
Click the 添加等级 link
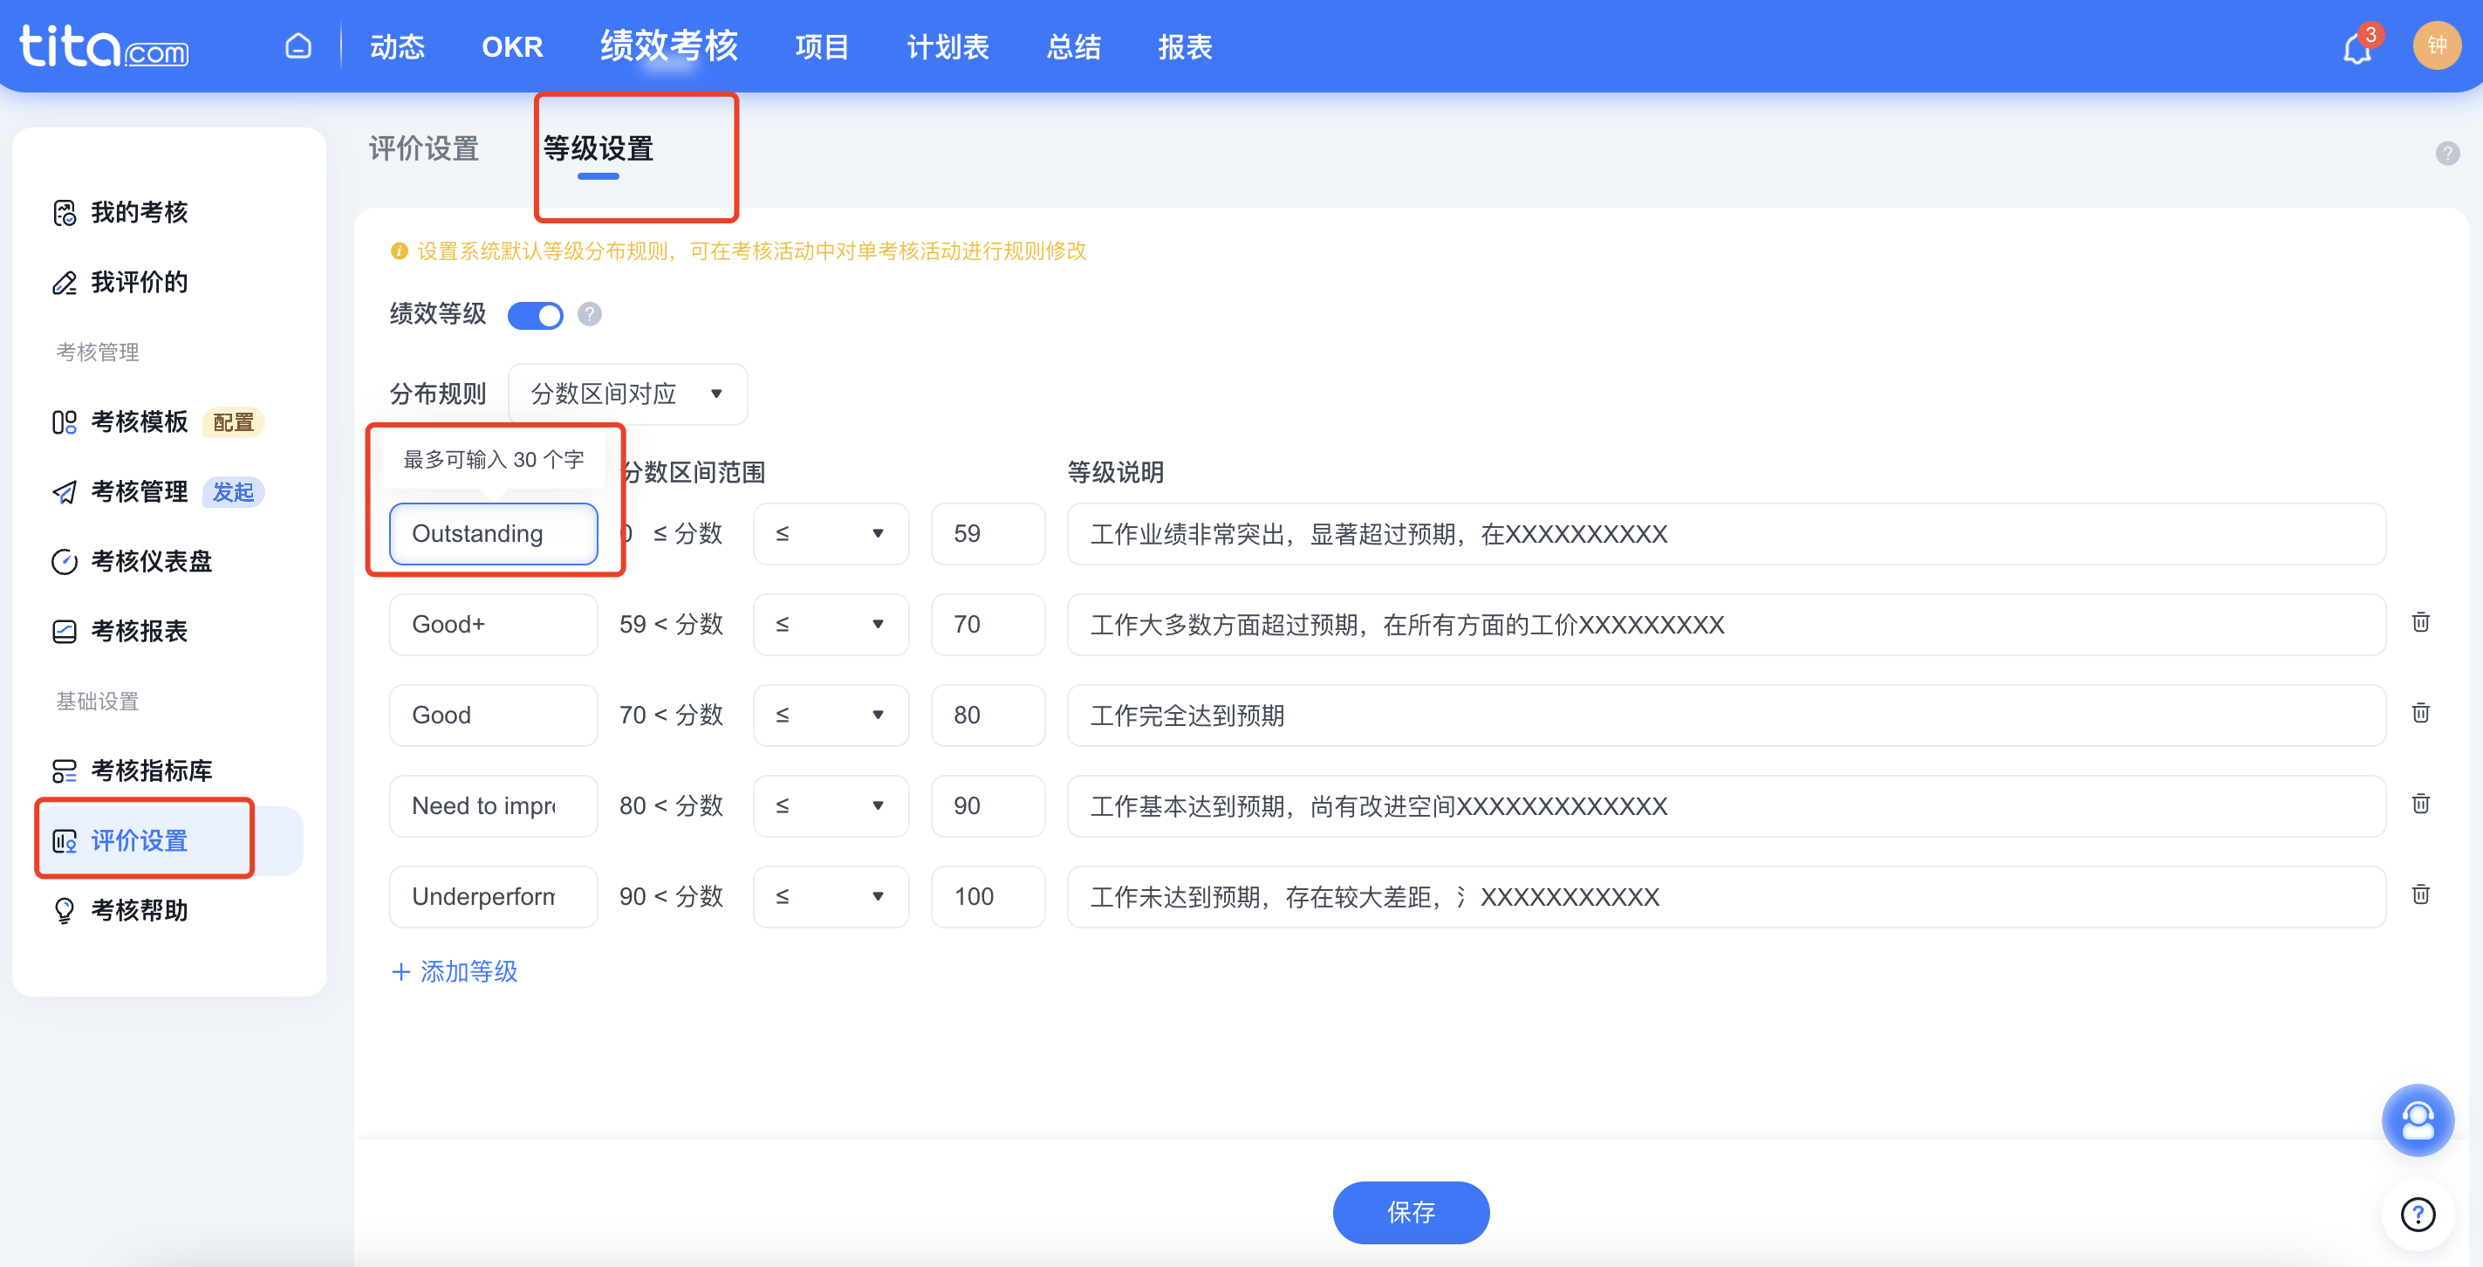(x=454, y=971)
